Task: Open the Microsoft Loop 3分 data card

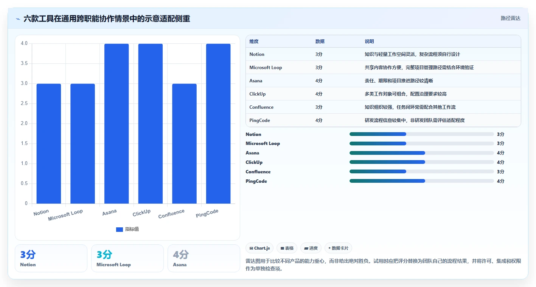Action: pyautogui.click(x=127, y=258)
